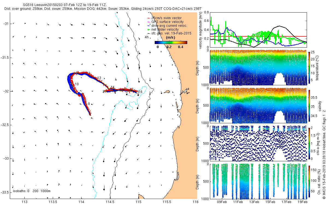Viewport: 328px width, 205px height.
Task: Click the '113' longitude tick label
Action: pyautogui.click(x=24, y=202)
